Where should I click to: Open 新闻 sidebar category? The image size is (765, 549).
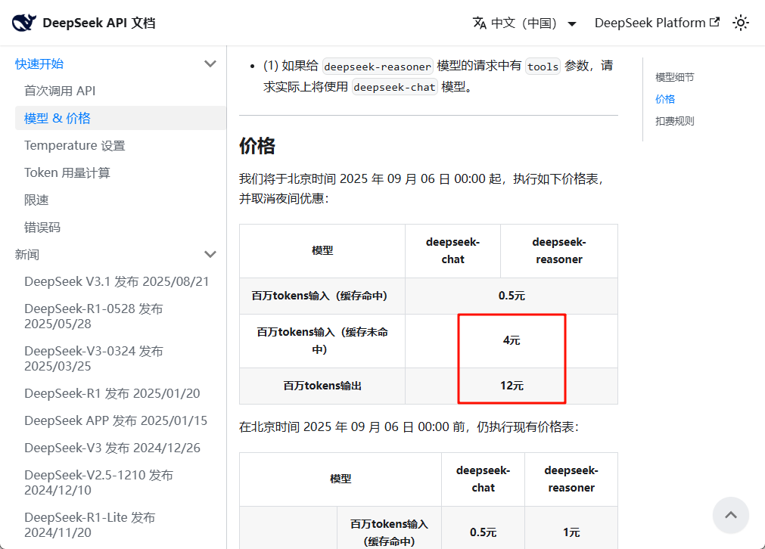click(x=26, y=254)
